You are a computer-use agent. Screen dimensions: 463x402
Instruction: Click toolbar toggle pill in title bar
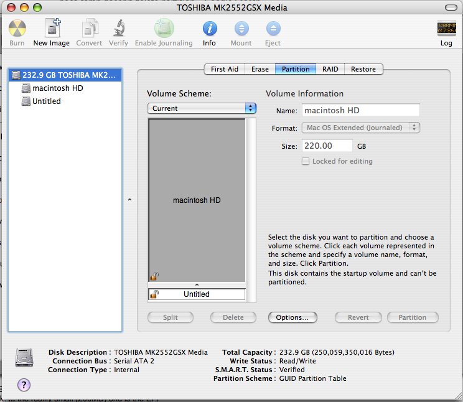[451, 7]
